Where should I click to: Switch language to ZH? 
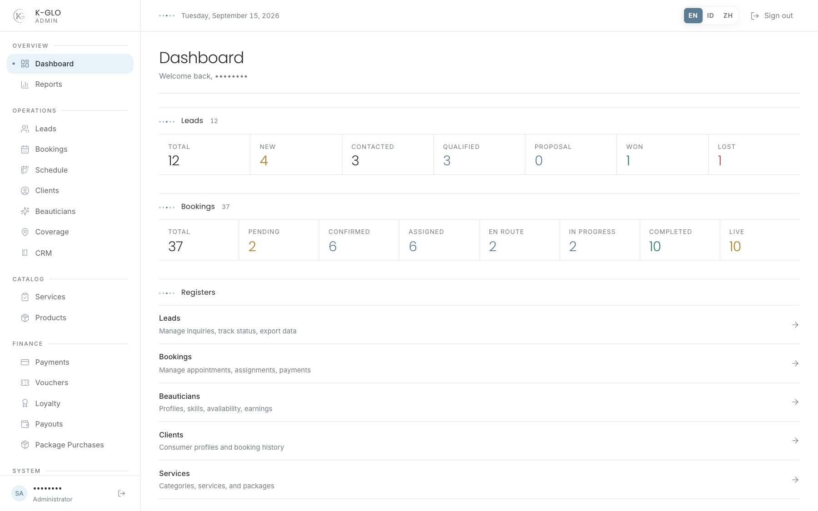(x=728, y=15)
